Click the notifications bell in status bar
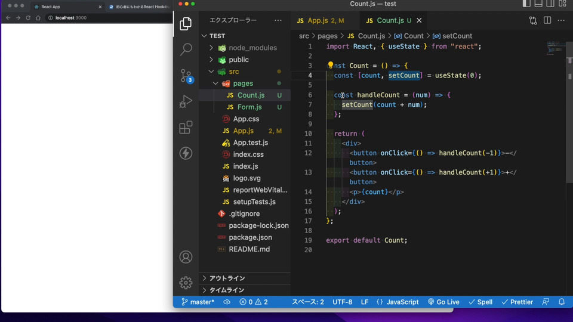 click(561, 302)
